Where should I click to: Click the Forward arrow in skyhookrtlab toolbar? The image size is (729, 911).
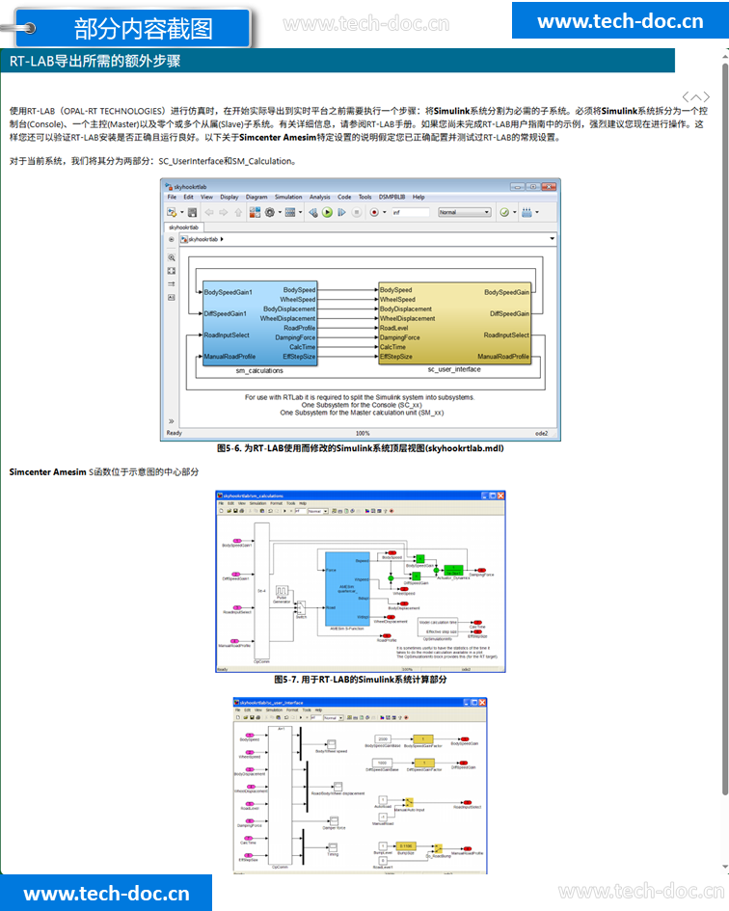224,213
